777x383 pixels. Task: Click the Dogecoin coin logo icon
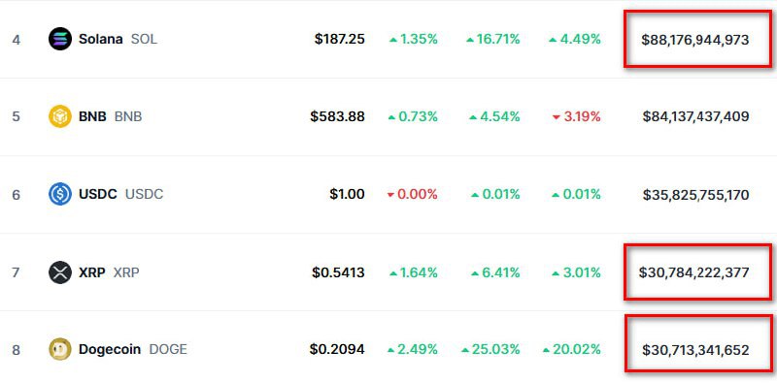[x=60, y=350]
